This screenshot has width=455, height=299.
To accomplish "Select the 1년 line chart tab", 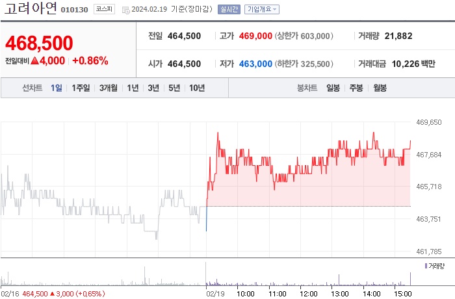I will (x=133, y=88).
